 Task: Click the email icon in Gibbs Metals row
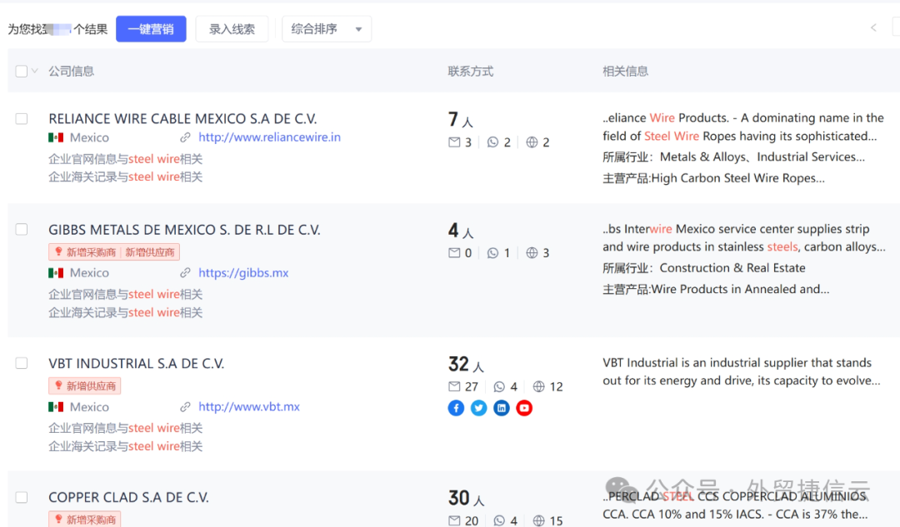pyautogui.click(x=454, y=253)
